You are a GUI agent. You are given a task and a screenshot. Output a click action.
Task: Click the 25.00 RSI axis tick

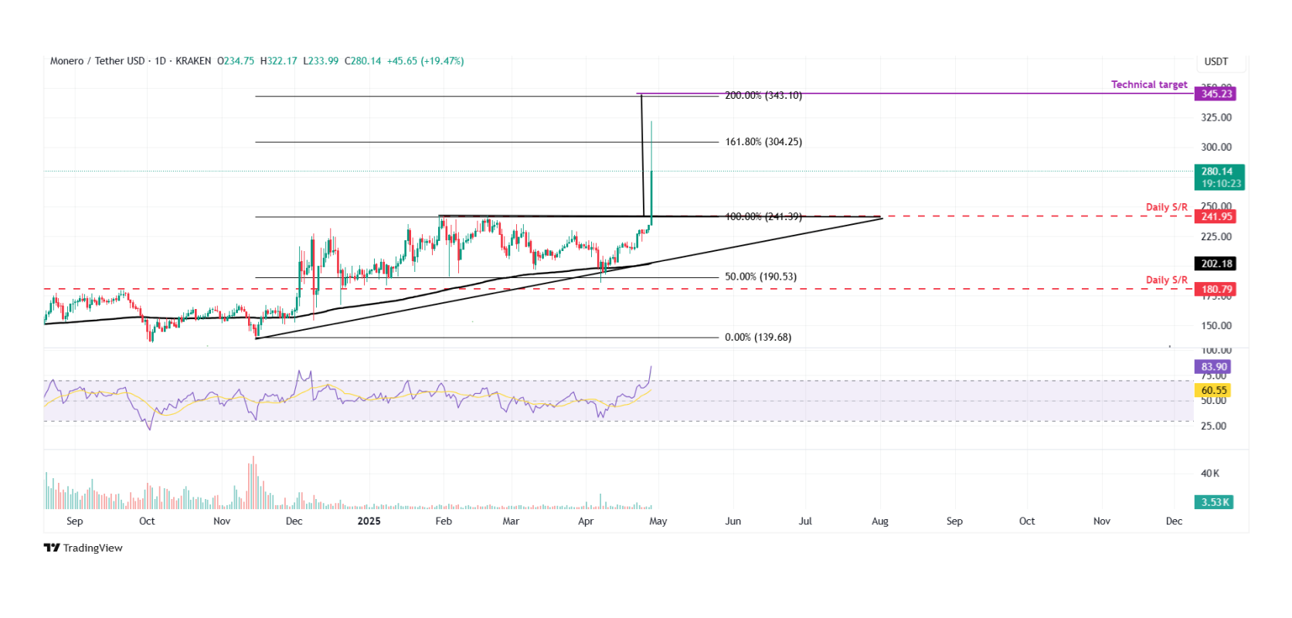pyautogui.click(x=1213, y=426)
